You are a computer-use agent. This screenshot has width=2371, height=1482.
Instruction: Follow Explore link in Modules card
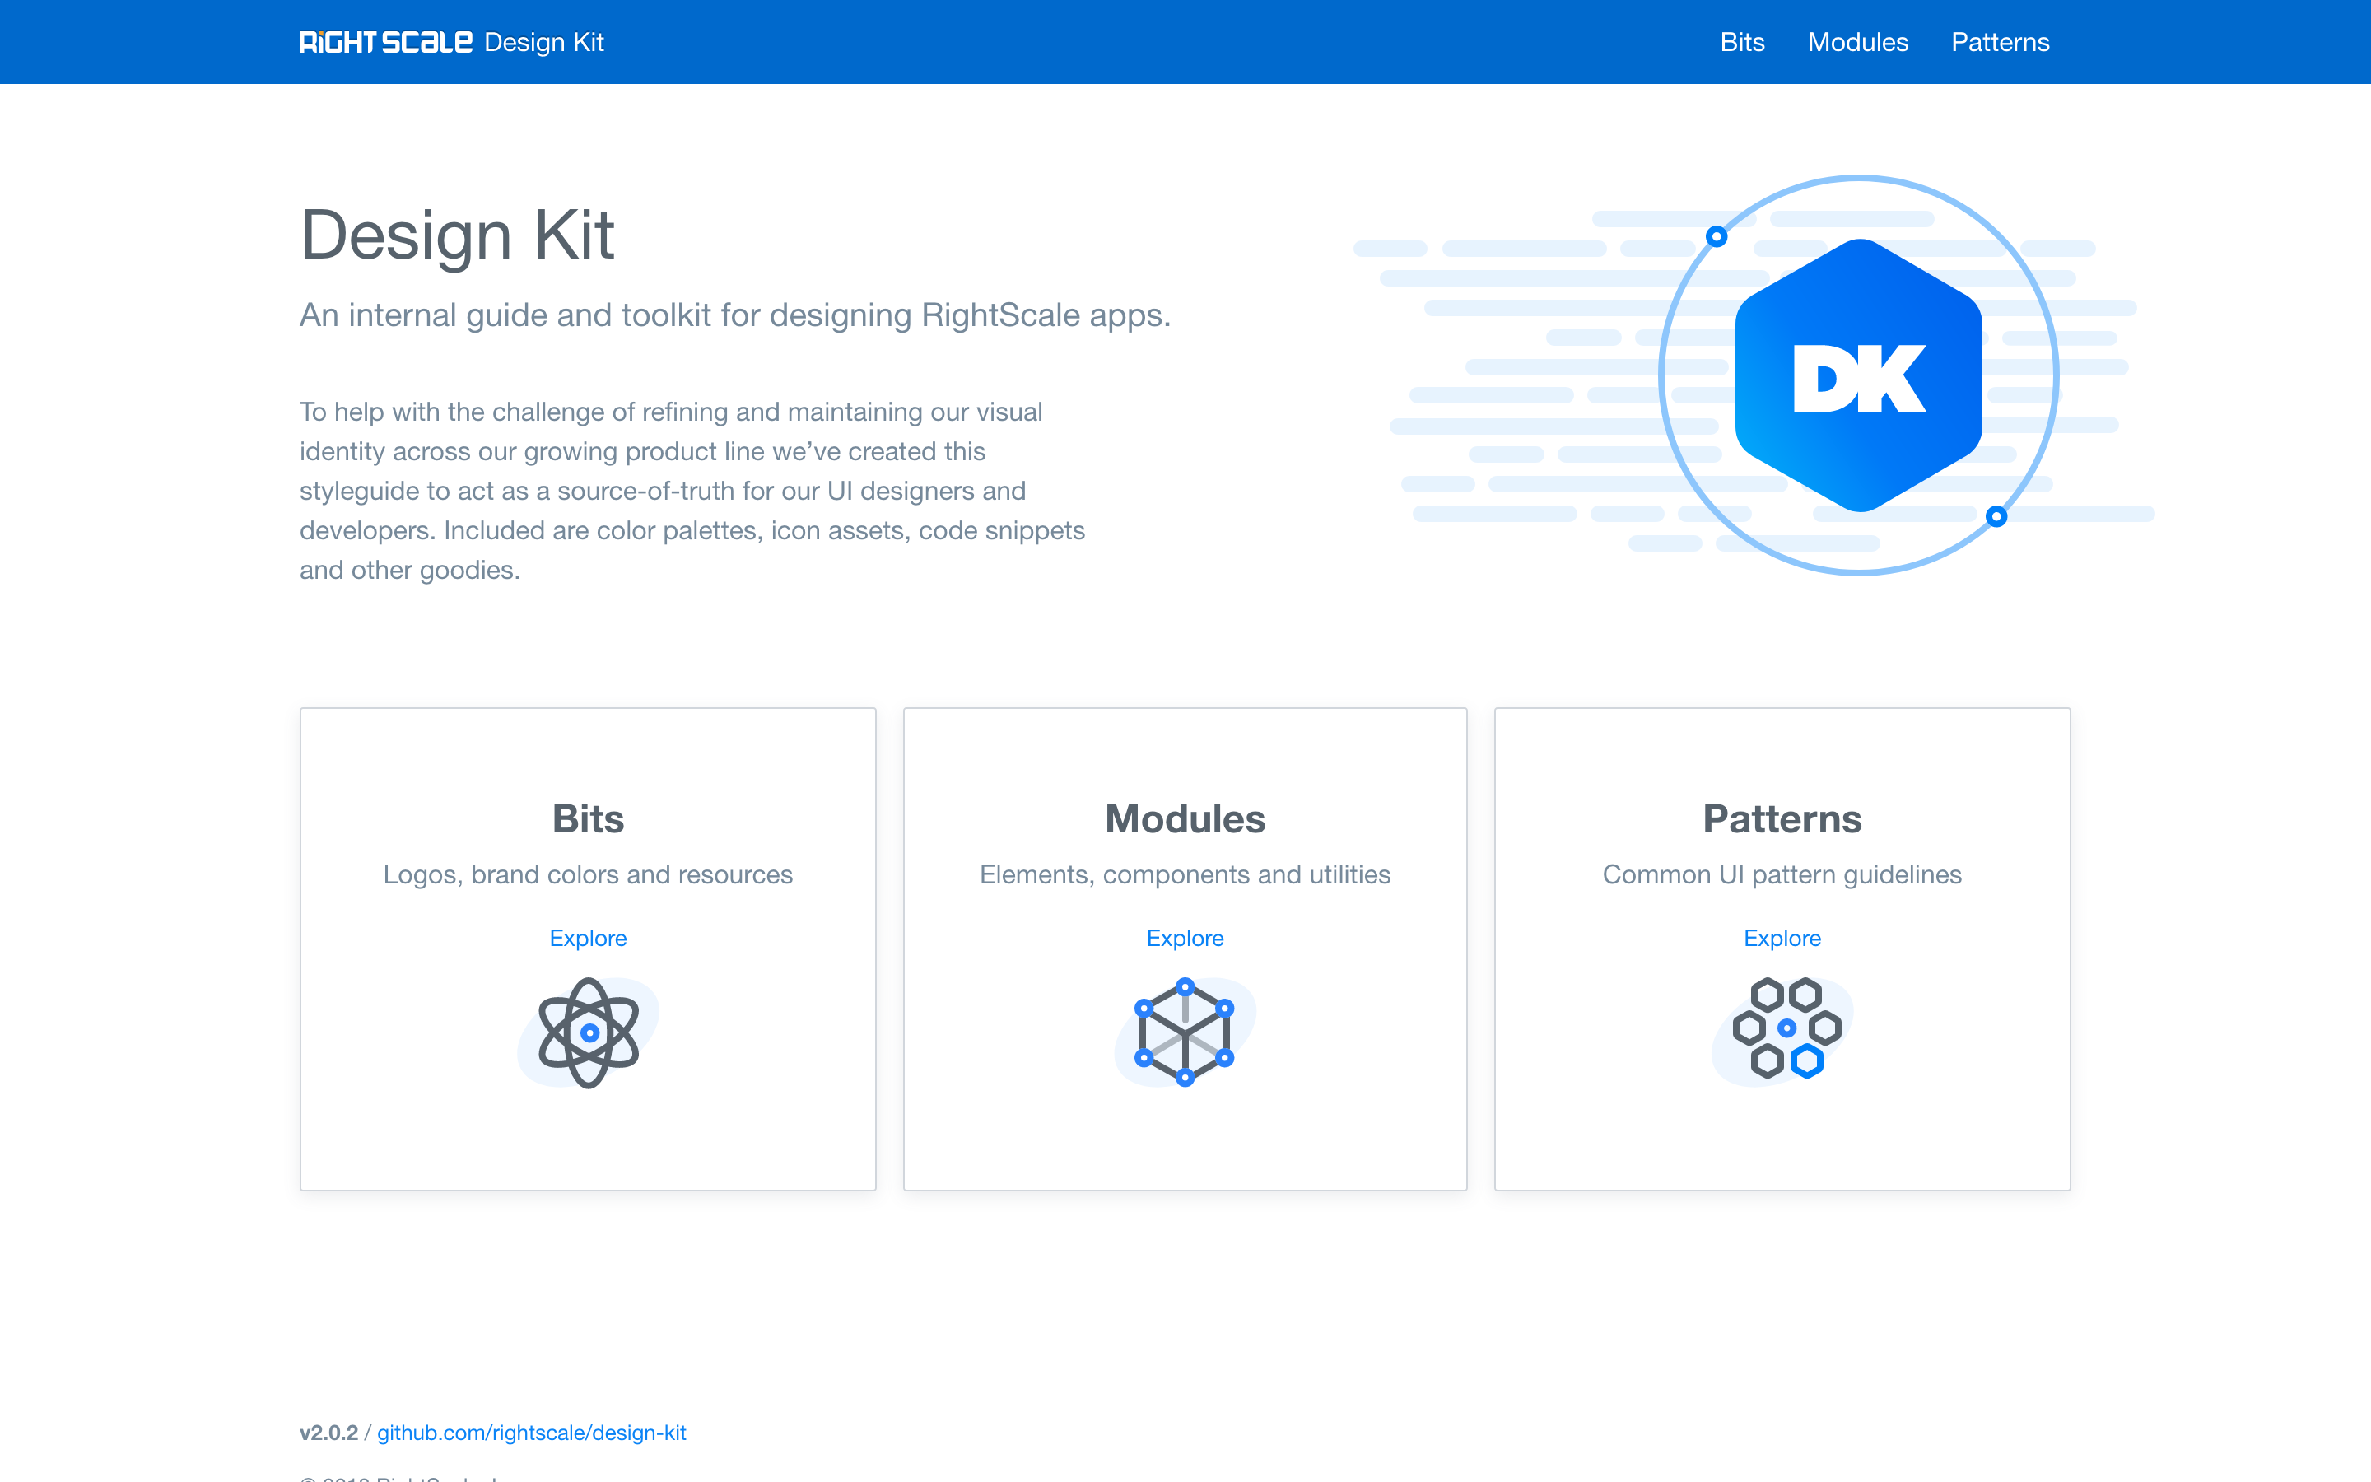coord(1185,938)
